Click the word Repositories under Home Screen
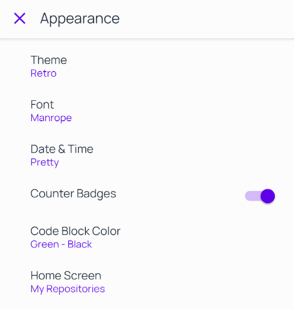Image resolution: width=294 pixels, height=309 pixels. [75, 289]
